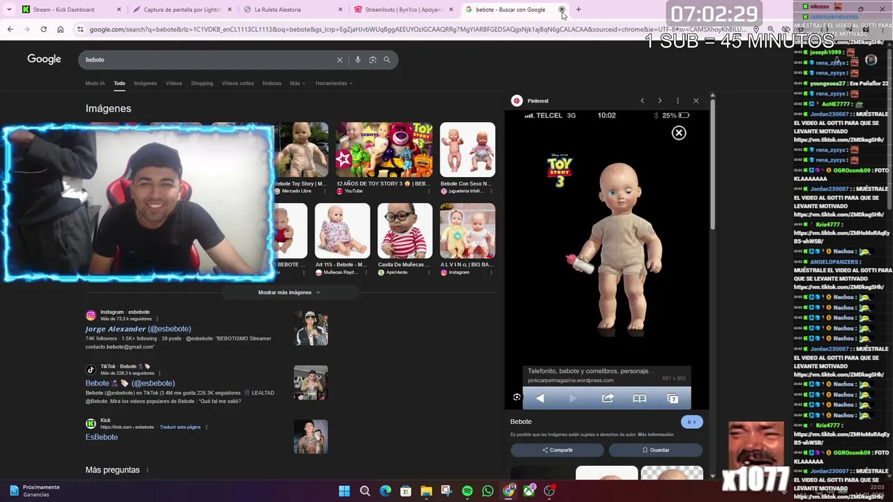Viewport: 893px width, 502px height.
Task: Open Spotify from taskbar
Action: pos(467,491)
